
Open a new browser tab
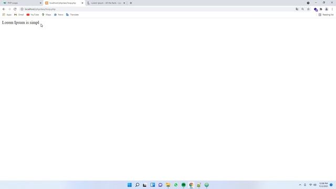pyautogui.click(x=131, y=3)
